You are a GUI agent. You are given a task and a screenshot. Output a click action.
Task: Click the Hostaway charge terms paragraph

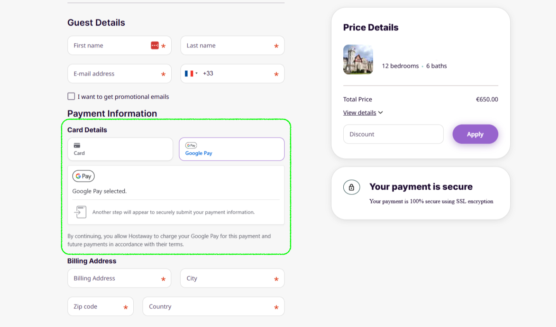(x=169, y=240)
